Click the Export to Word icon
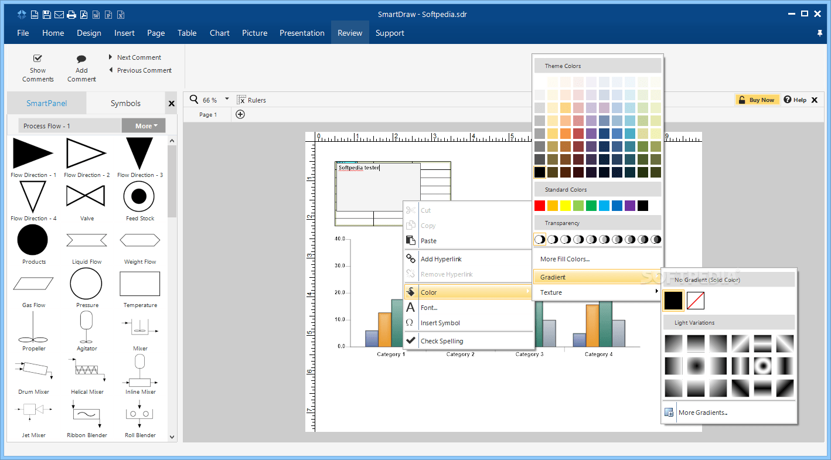 [x=96, y=15]
